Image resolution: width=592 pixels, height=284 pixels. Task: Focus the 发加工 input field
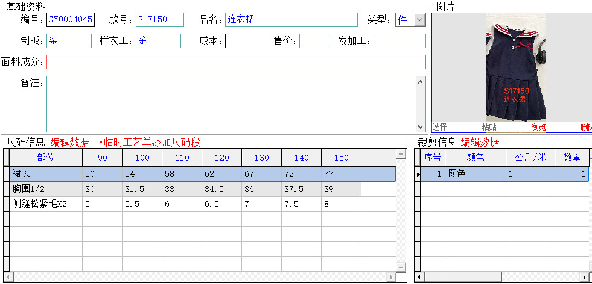point(399,41)
